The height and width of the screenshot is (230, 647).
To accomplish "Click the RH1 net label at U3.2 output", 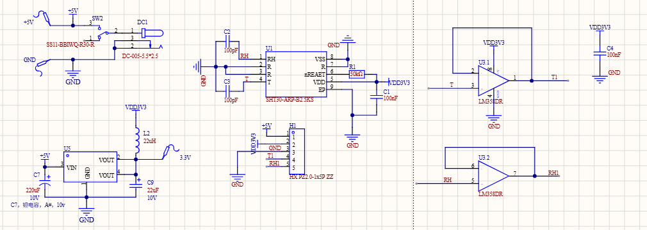I will [553, 172].
